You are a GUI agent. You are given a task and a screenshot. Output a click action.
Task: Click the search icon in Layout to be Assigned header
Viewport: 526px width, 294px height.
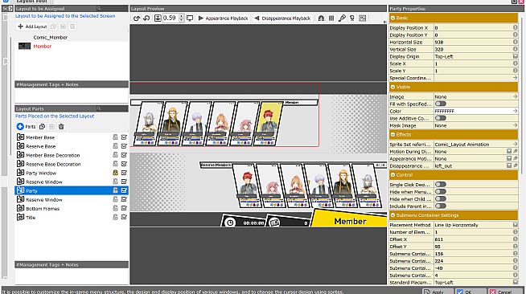99,8
